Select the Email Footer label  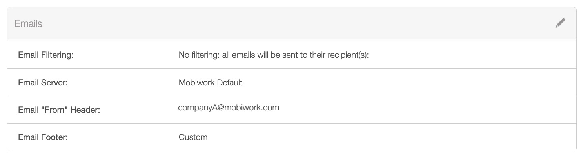pos(43,137)
